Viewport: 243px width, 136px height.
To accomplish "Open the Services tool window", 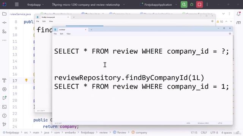I will pos(4,89).
